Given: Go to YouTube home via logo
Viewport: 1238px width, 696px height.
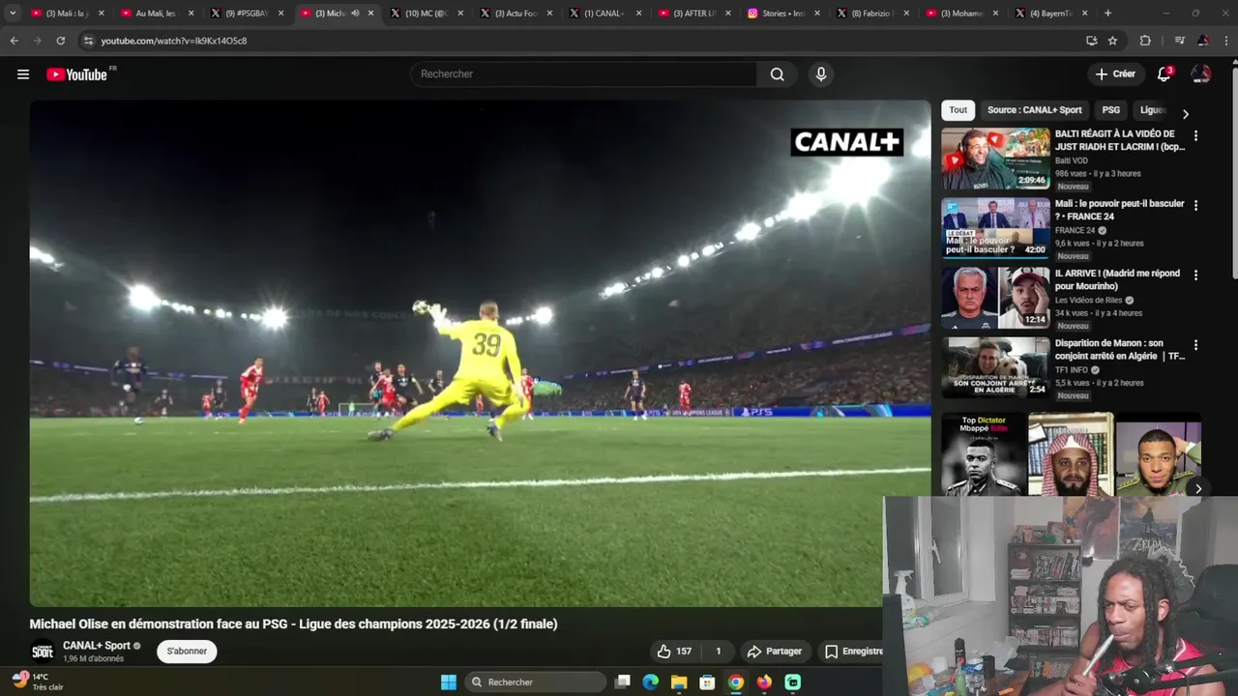Looking at the screenshot, I should (77, 74).
